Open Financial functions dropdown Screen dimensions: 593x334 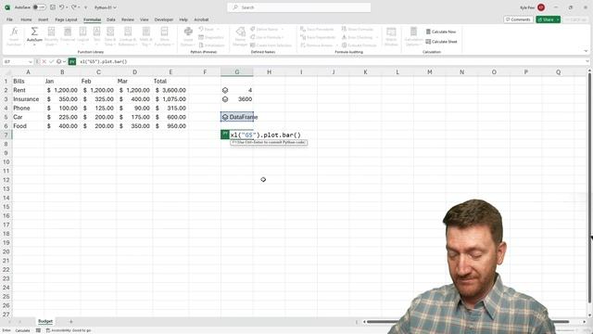click(68, 37)
